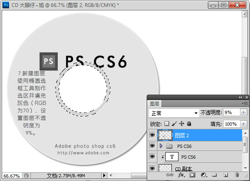Toggle lock position of layer
The width and height of the screenshot is (250, 181).
coord(181,124)
